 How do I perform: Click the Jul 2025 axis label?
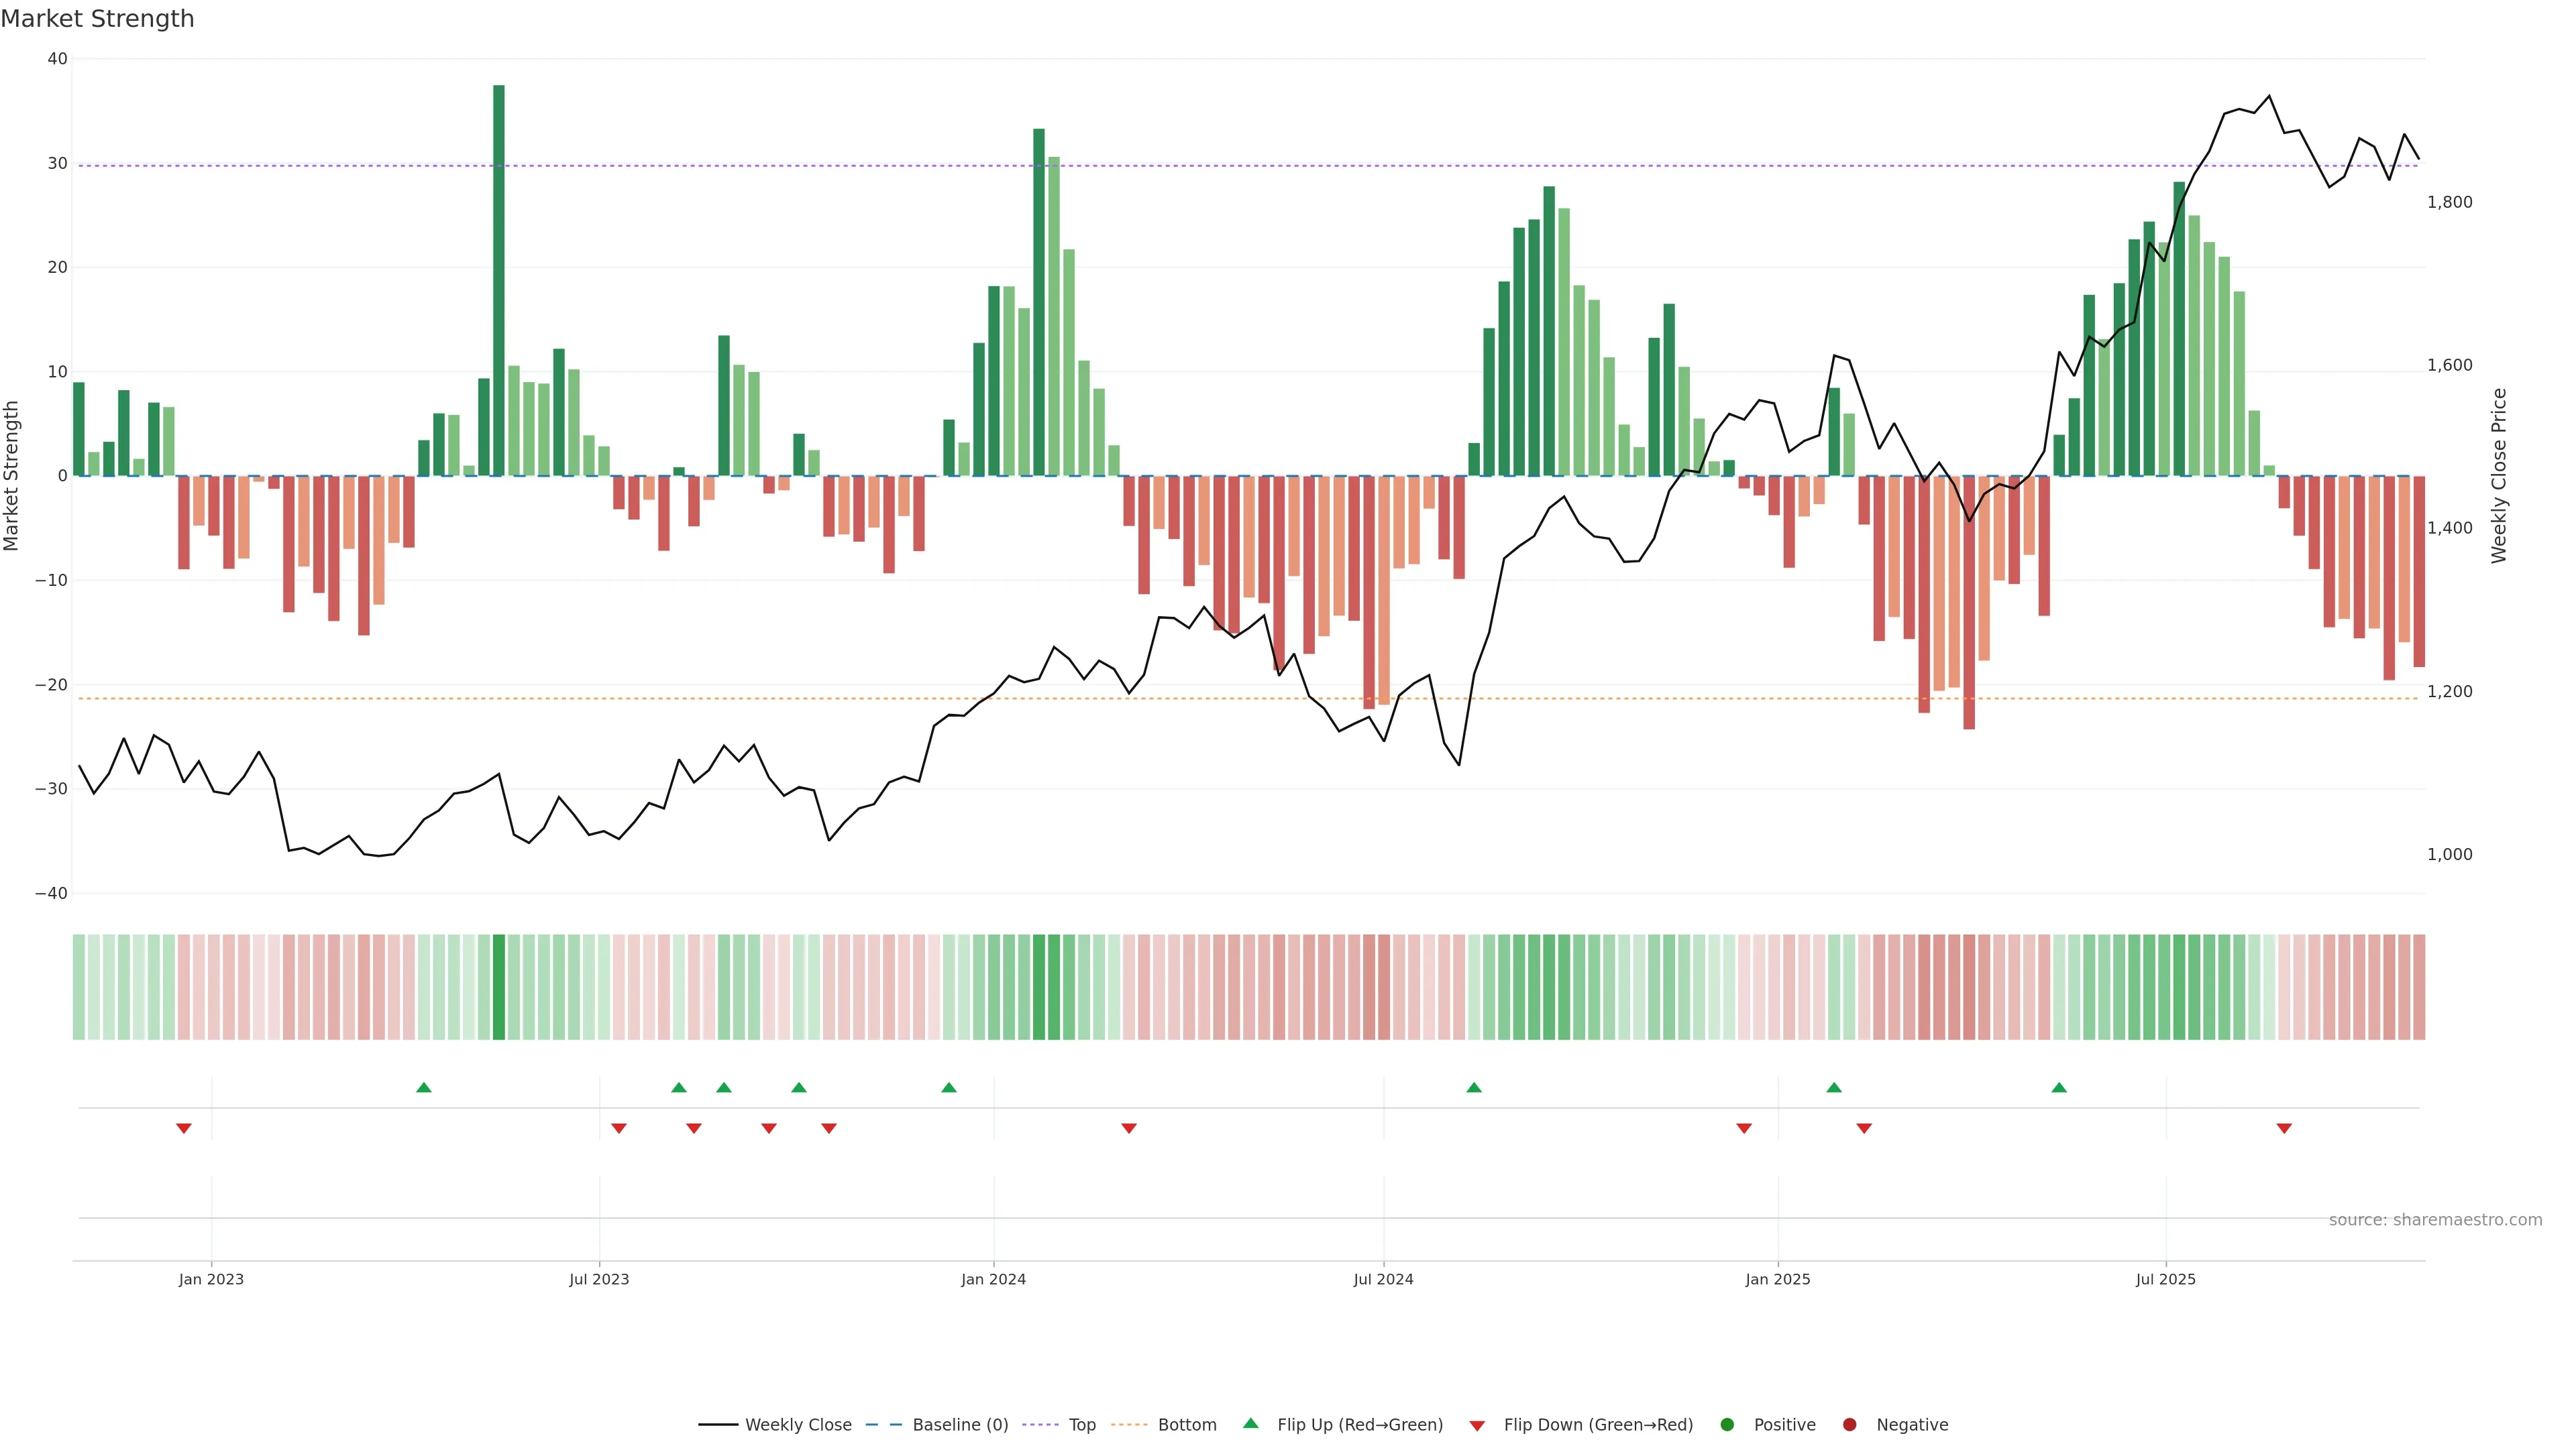(2165, 1279)
